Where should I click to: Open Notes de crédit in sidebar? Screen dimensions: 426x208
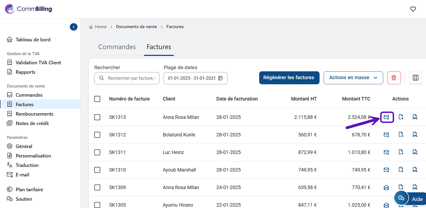32,123
